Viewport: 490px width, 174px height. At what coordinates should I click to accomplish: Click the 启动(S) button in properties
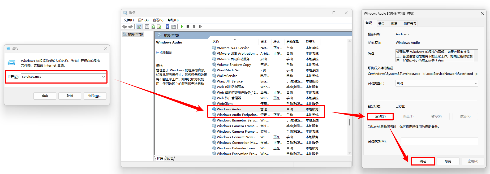point(380,116)
